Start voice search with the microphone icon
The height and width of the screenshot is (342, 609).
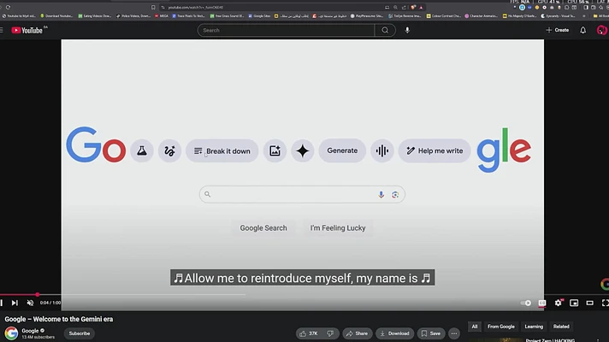coord(407,30)
